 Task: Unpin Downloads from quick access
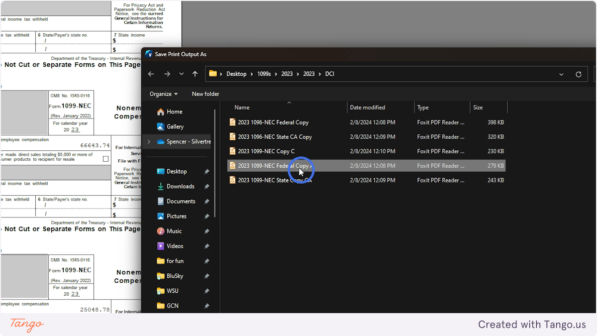click(x=206, y=186)
